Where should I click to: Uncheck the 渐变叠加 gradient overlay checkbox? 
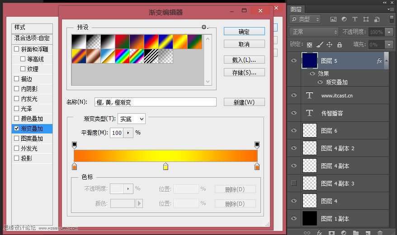point(17,129)
